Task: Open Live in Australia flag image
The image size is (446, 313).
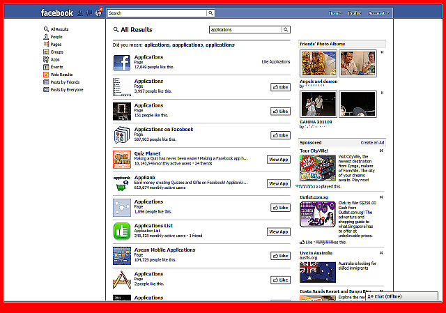Action: (318, 273)
